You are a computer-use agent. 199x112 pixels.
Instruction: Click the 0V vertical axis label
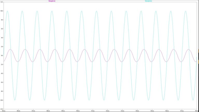(x=1, y=56)
